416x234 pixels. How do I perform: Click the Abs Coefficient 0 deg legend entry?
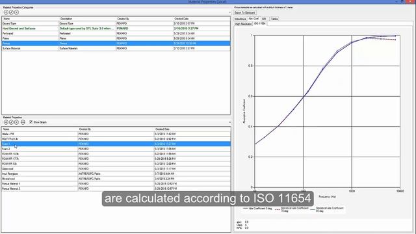click(257, 209)
